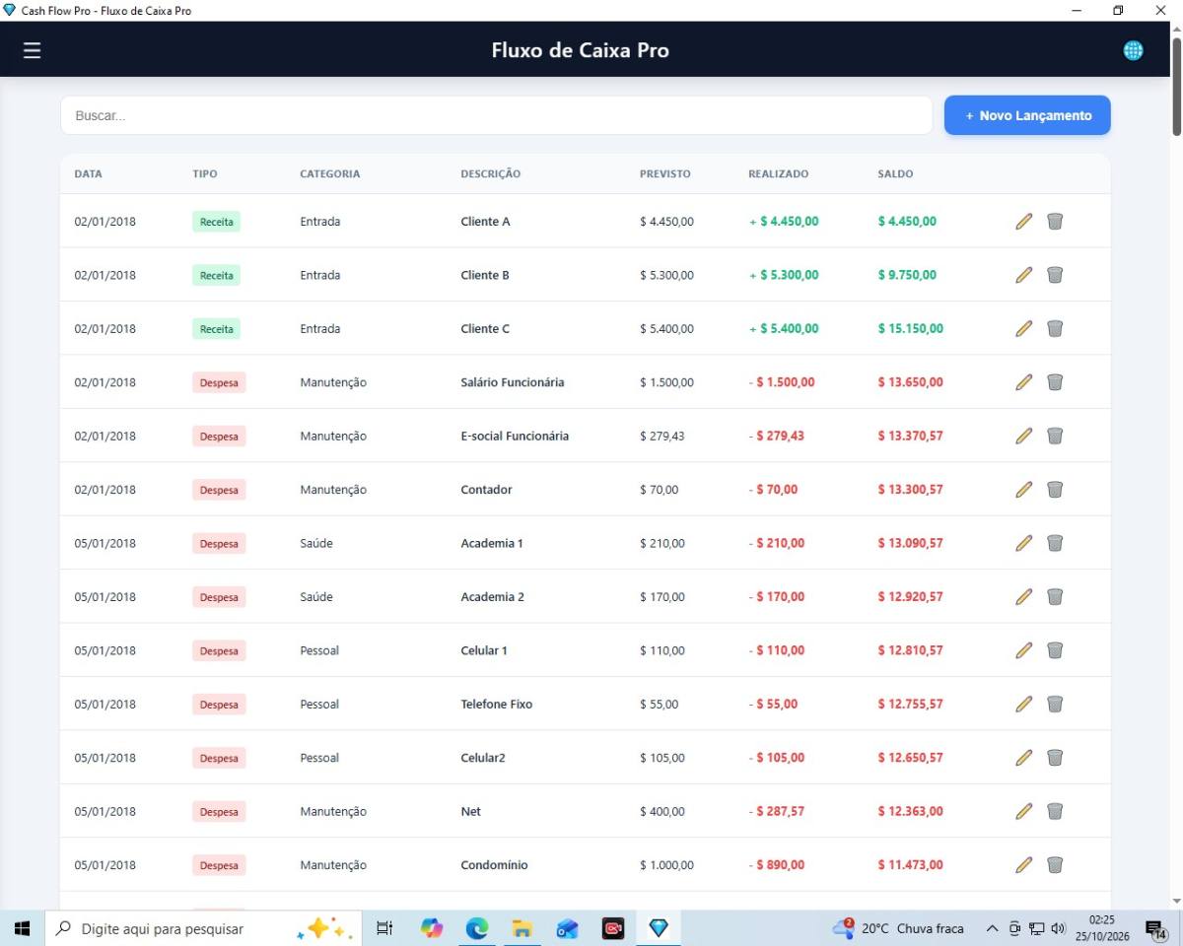The image size is (1183, 946).
Task: Delete the Celular2 entry
Action: [x=1055, y=758]
